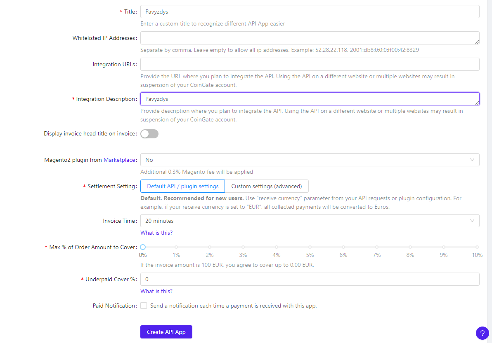Open the Magento2 plugin dropdown

pos(310,160)
